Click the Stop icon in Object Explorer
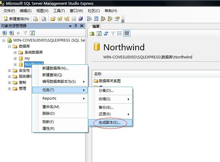The height and width of the screenshot is (162, 220). pyautogui.click(x=18, y=33)
